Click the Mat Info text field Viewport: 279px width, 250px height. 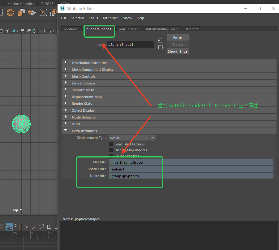pyautogui.click(x=191, y=162)
